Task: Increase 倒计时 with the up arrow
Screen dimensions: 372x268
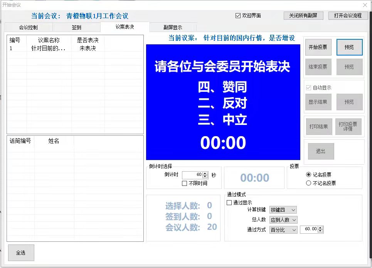Action: pyautogui.click(x=205, y=173)
